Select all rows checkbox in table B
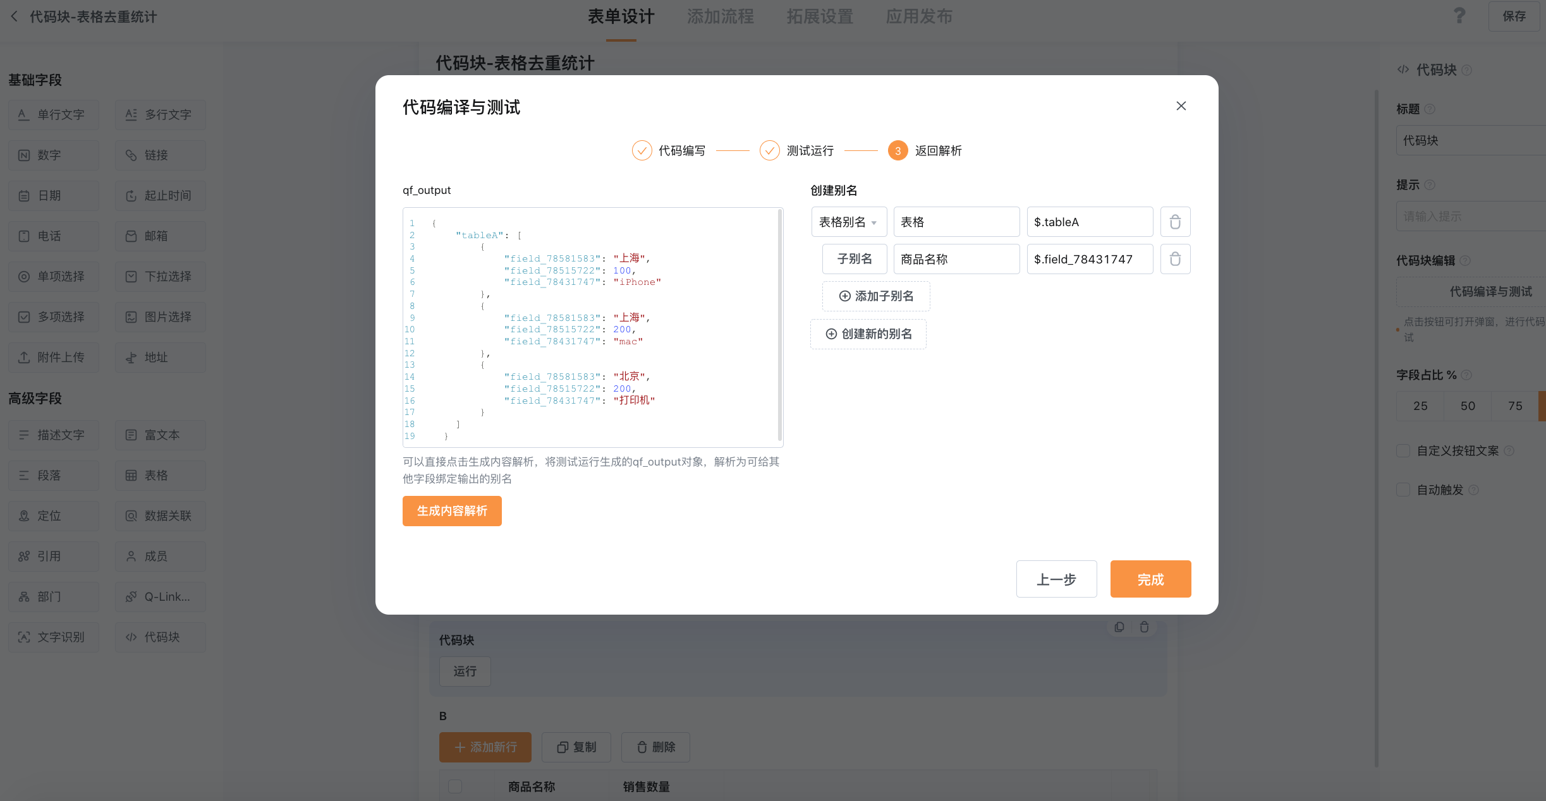Viewport: 1546px width, 801px height. click(455, 786)
